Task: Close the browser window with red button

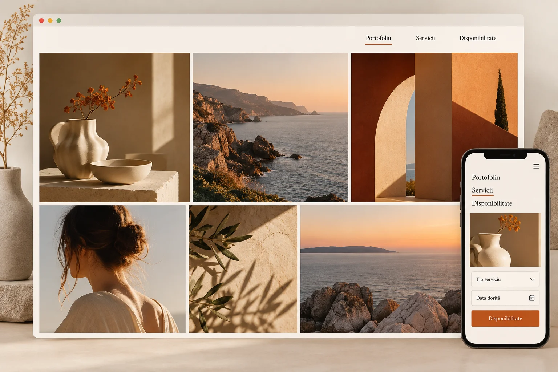Action: 41,20
